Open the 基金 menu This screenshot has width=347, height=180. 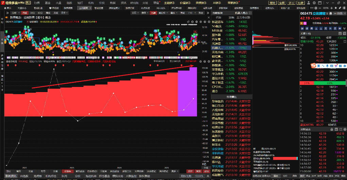48,3
